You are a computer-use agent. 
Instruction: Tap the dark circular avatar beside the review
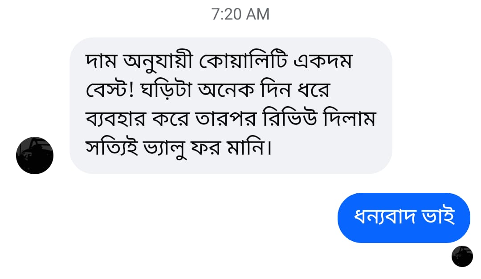[35, 155]
